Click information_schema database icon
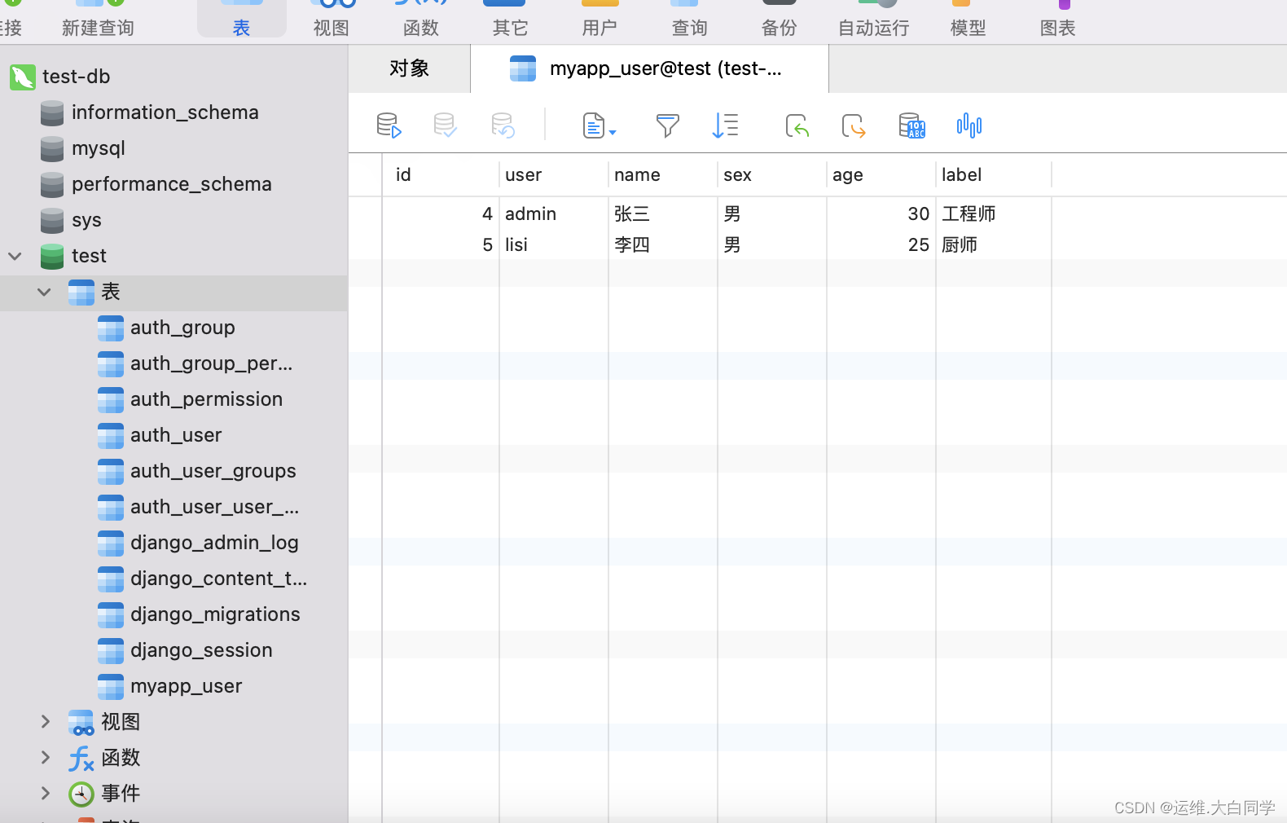The image size is (1287, 823). point(52,112)
